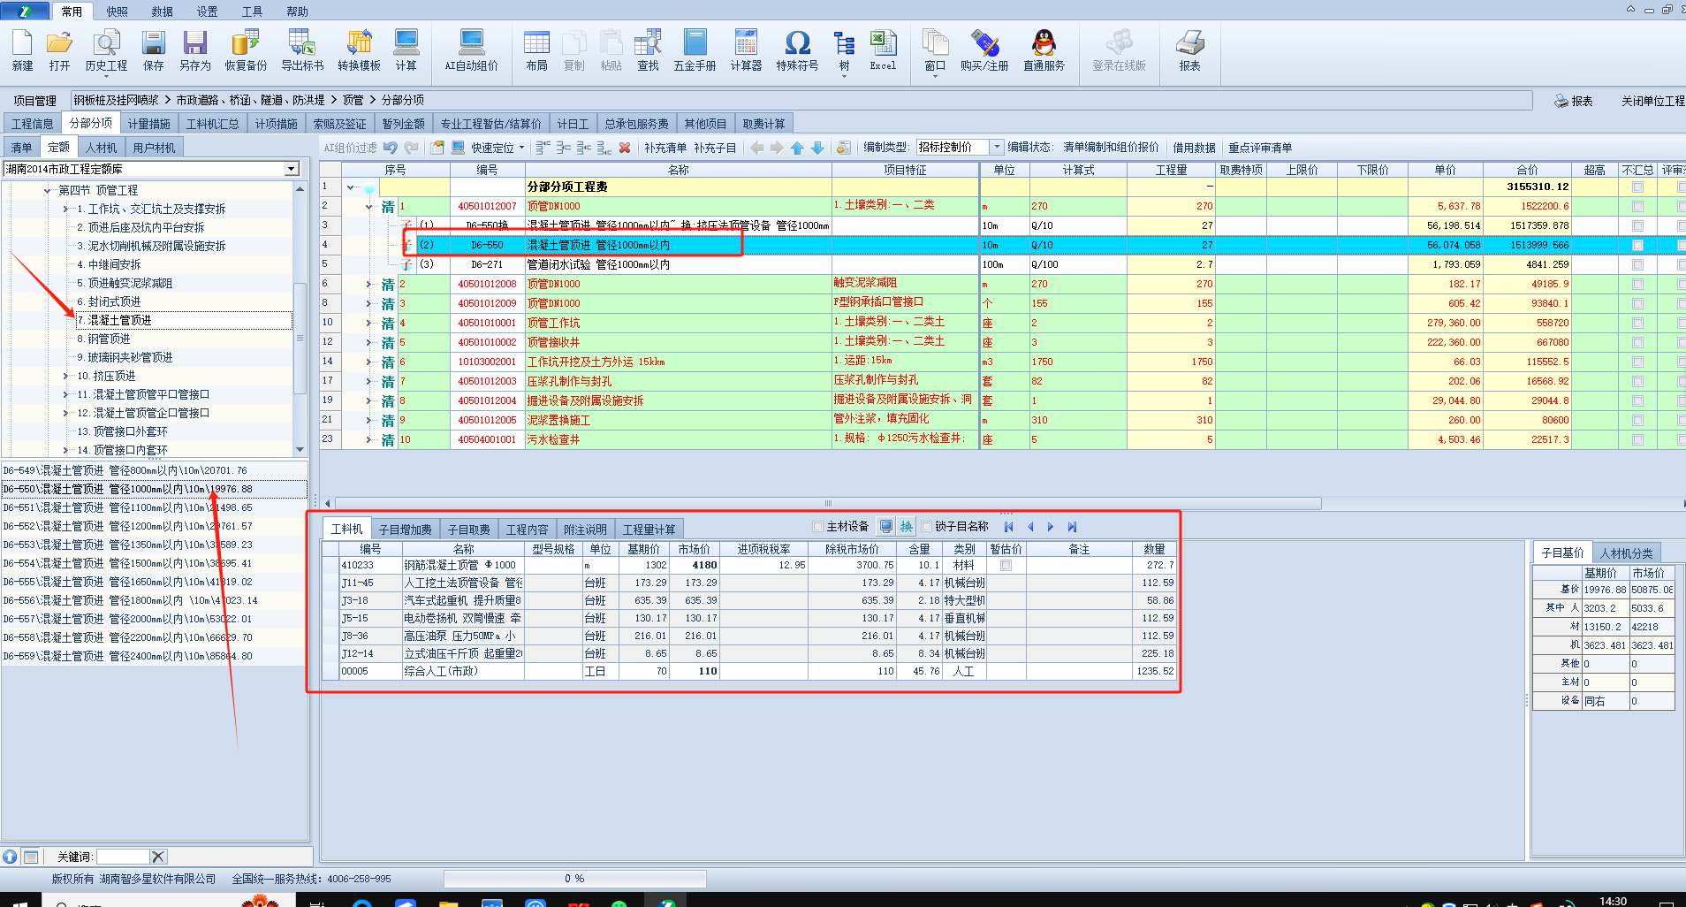Screen dimensions: 1686x907
Task: Click the 新建 new project icon
Action: (x=22, y=50)
